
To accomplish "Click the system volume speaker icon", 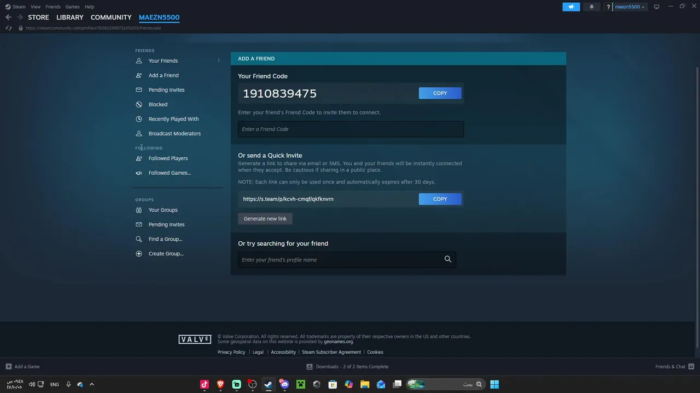I will point(32,384).
